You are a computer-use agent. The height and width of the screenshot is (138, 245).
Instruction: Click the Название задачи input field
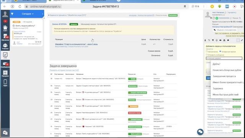click(x=224, y=58)
